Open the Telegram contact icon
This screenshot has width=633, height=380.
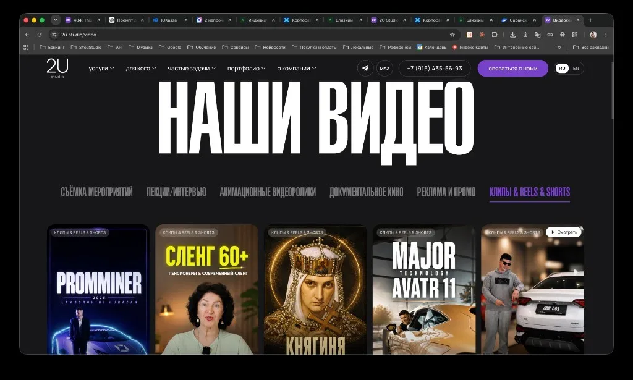click(x=365, y=68)
